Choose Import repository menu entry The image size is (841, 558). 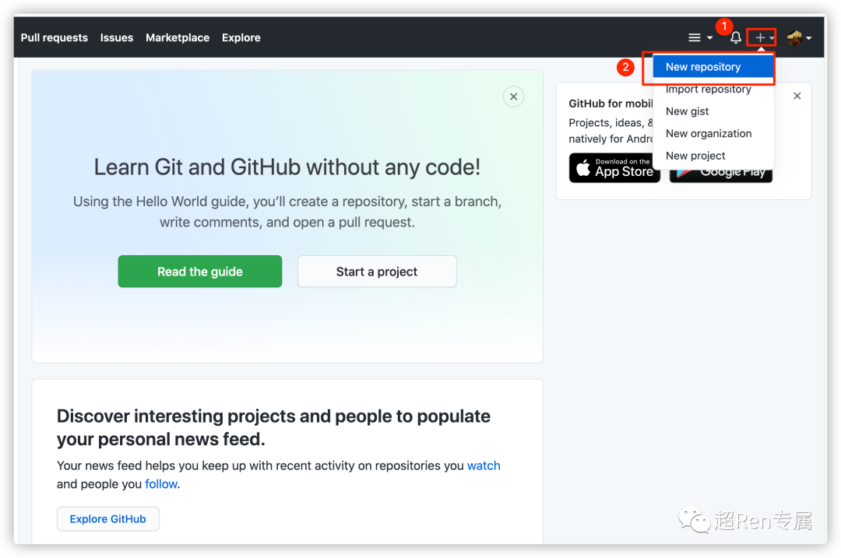pyautogui.click(x=713, y=89)
